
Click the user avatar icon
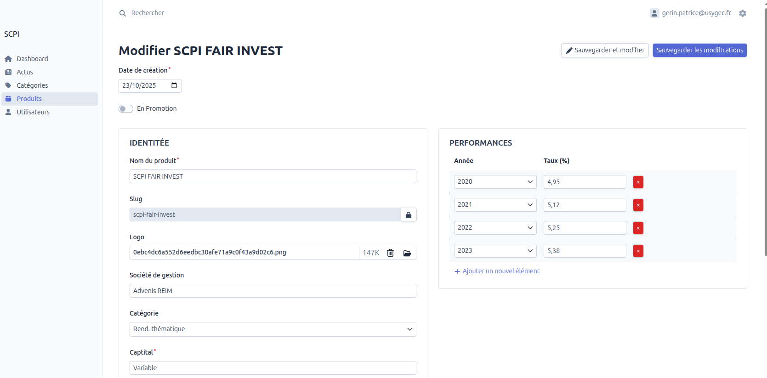(x=654, y=13)
